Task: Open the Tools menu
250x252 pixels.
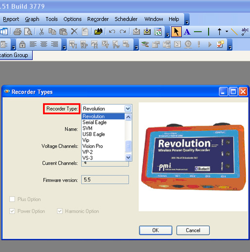Action: [52, 19]
